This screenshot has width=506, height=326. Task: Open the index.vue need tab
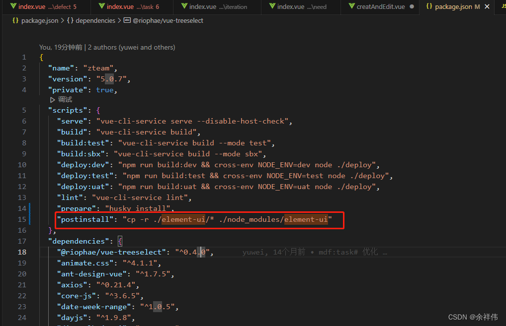coord(301,6)
